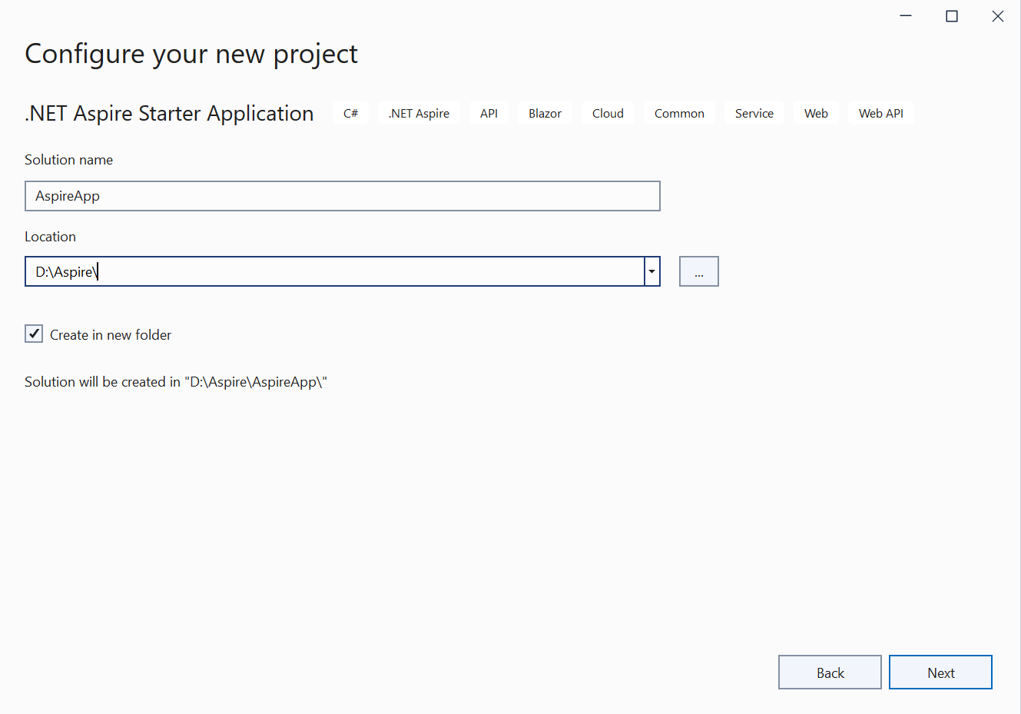Click the Web API tag
1021x714 pixels.
tap(880, 113)
